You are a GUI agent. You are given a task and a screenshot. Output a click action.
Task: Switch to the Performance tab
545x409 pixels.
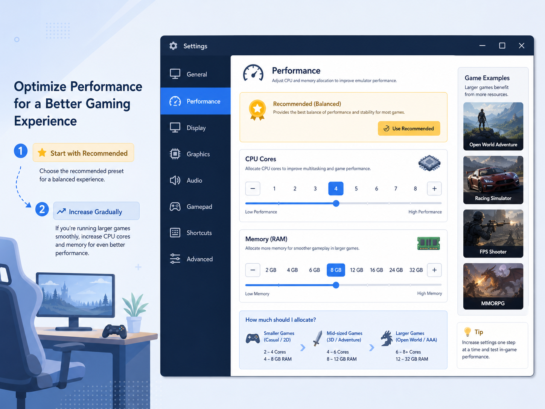point(195,101)
